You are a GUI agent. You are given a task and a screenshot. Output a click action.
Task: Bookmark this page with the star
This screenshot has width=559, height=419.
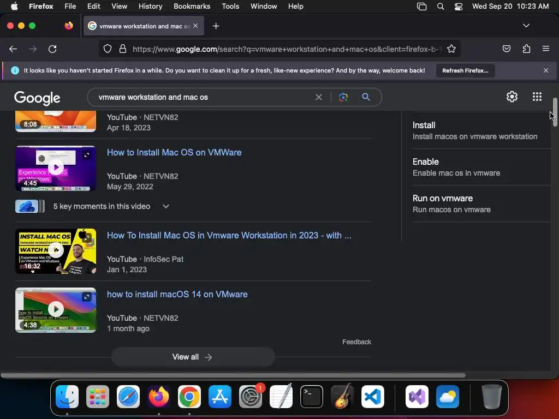pos(451,49)
